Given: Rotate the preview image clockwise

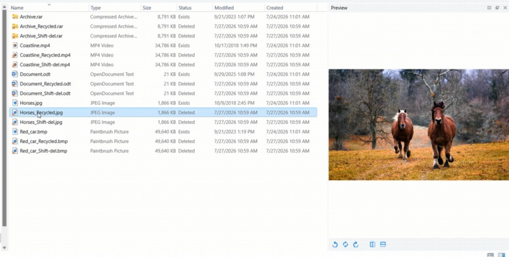Looking at the screenshot, I should (x=356, y=245).
